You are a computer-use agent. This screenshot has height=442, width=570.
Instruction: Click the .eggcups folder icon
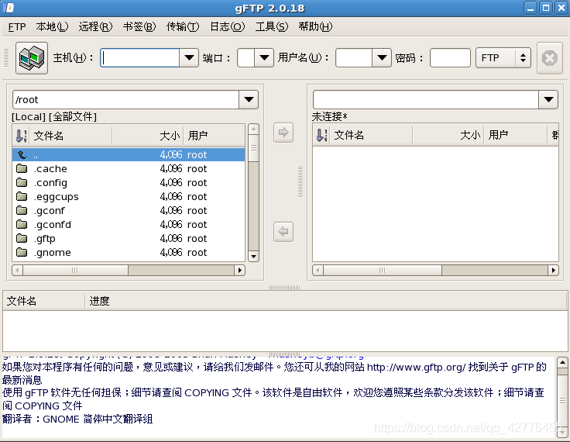coord(22,196)
